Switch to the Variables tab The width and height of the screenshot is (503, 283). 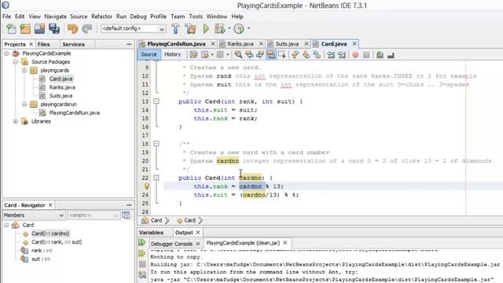tap(151, 233)
